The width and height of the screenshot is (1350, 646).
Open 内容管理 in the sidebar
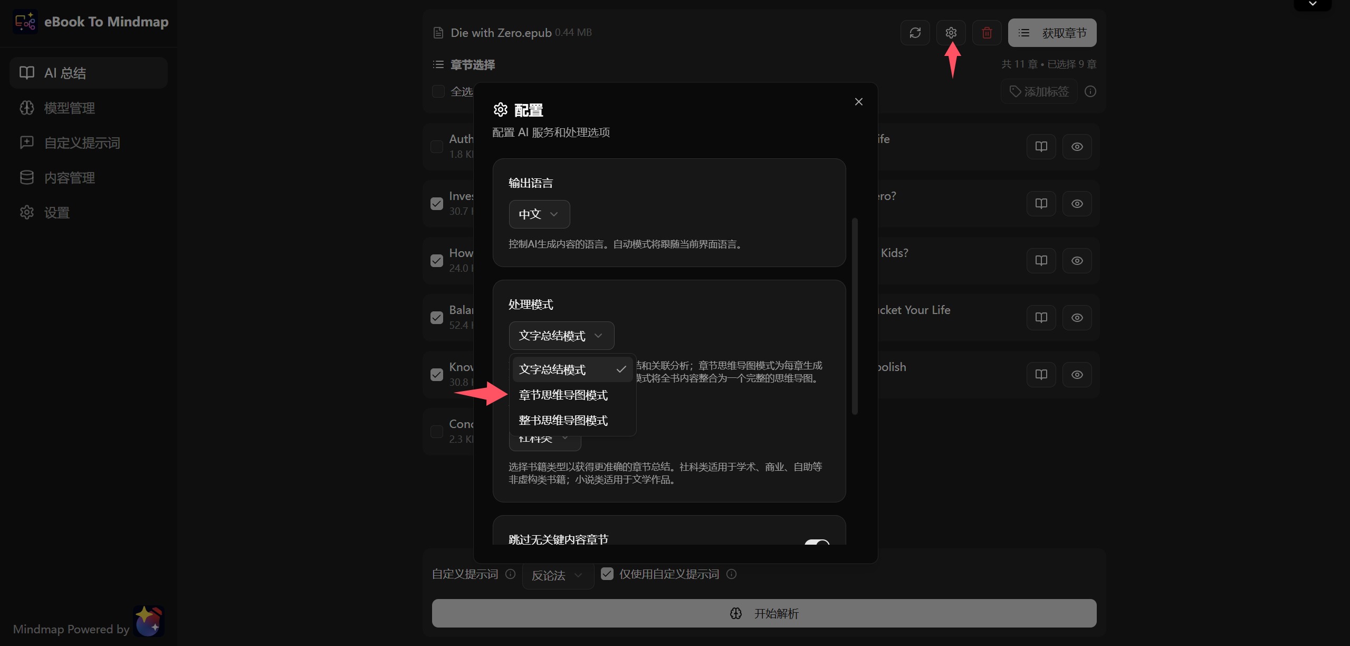click(x=69, y=177)
